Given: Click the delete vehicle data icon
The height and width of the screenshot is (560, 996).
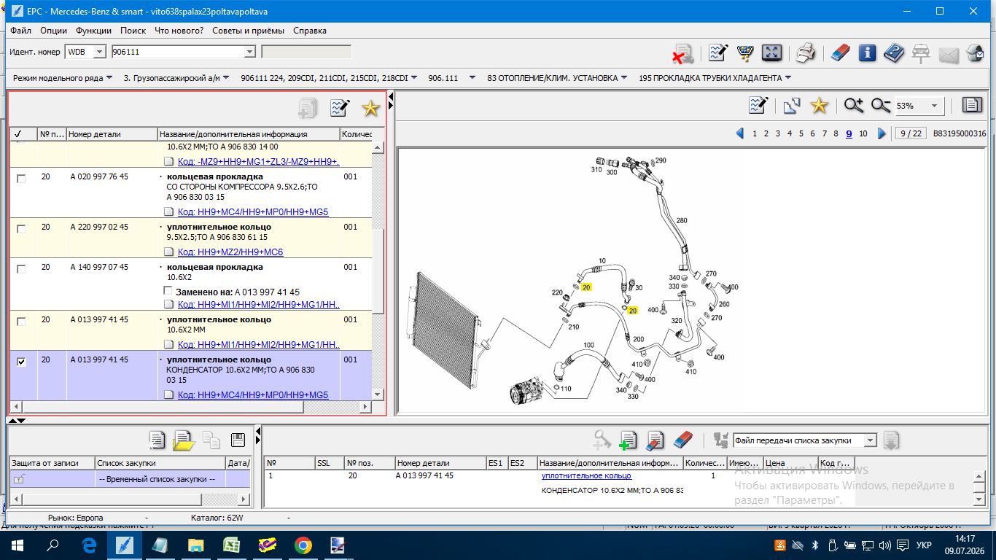Looking at the screenshot, I should (682, 53).
